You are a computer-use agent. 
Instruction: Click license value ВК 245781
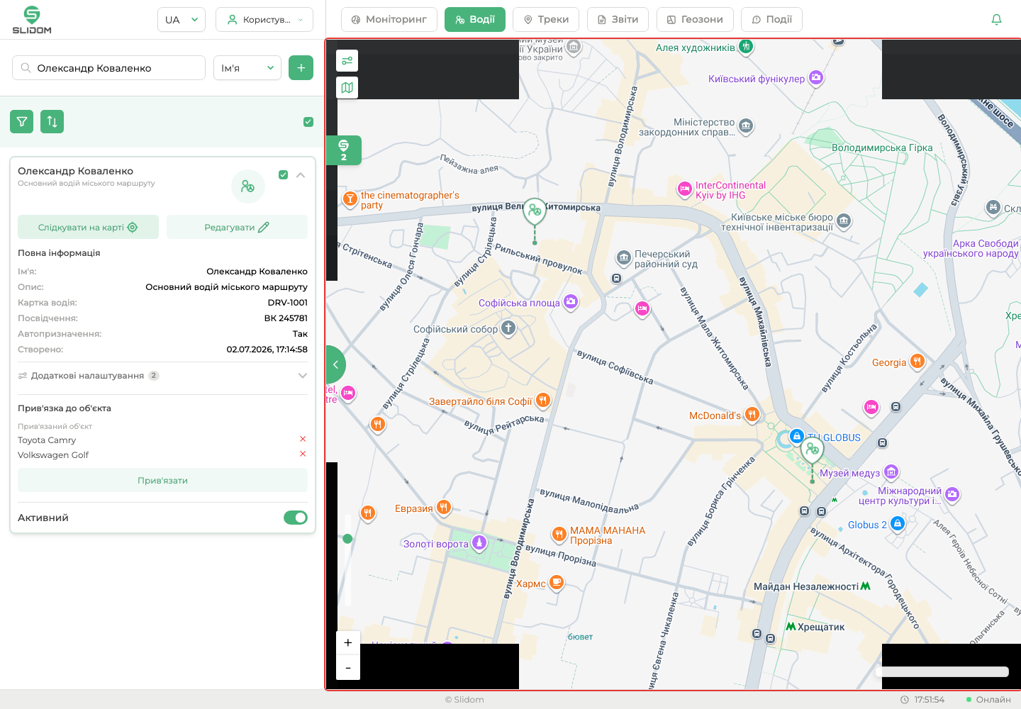(x=286, y=318)
